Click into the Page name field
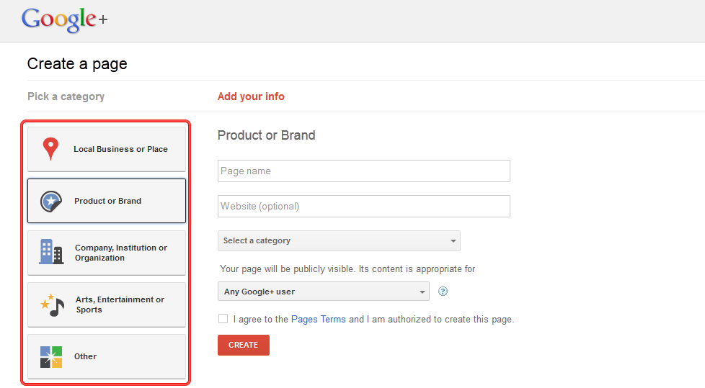Screen dimensions: 705x388 (x=363, y=171)
